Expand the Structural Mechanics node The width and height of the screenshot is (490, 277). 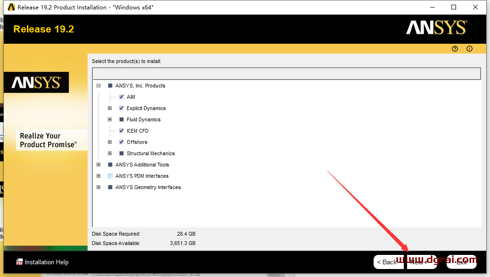(x=110, y=153)
